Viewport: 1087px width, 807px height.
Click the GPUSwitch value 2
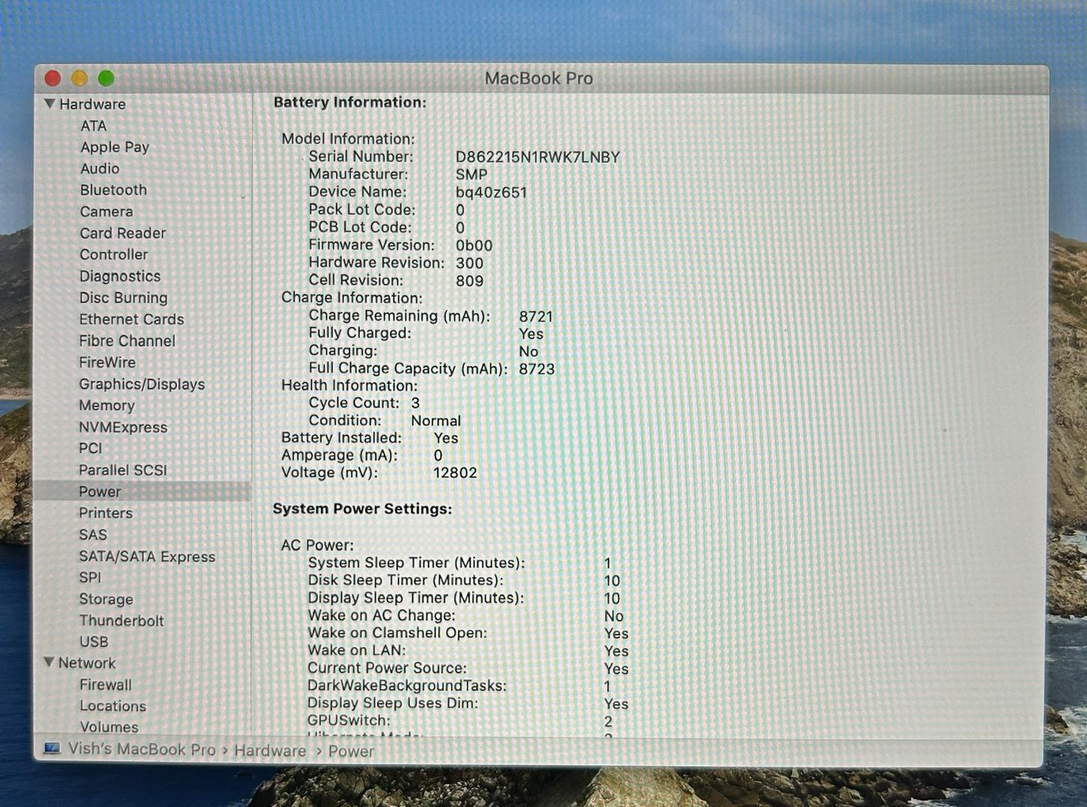608,721
